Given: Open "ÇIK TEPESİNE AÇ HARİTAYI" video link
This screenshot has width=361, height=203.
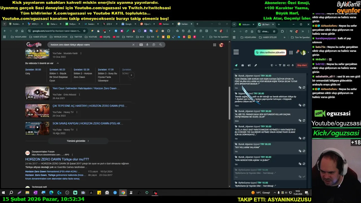Looking at the screenshot, I should tap(90, 106).
